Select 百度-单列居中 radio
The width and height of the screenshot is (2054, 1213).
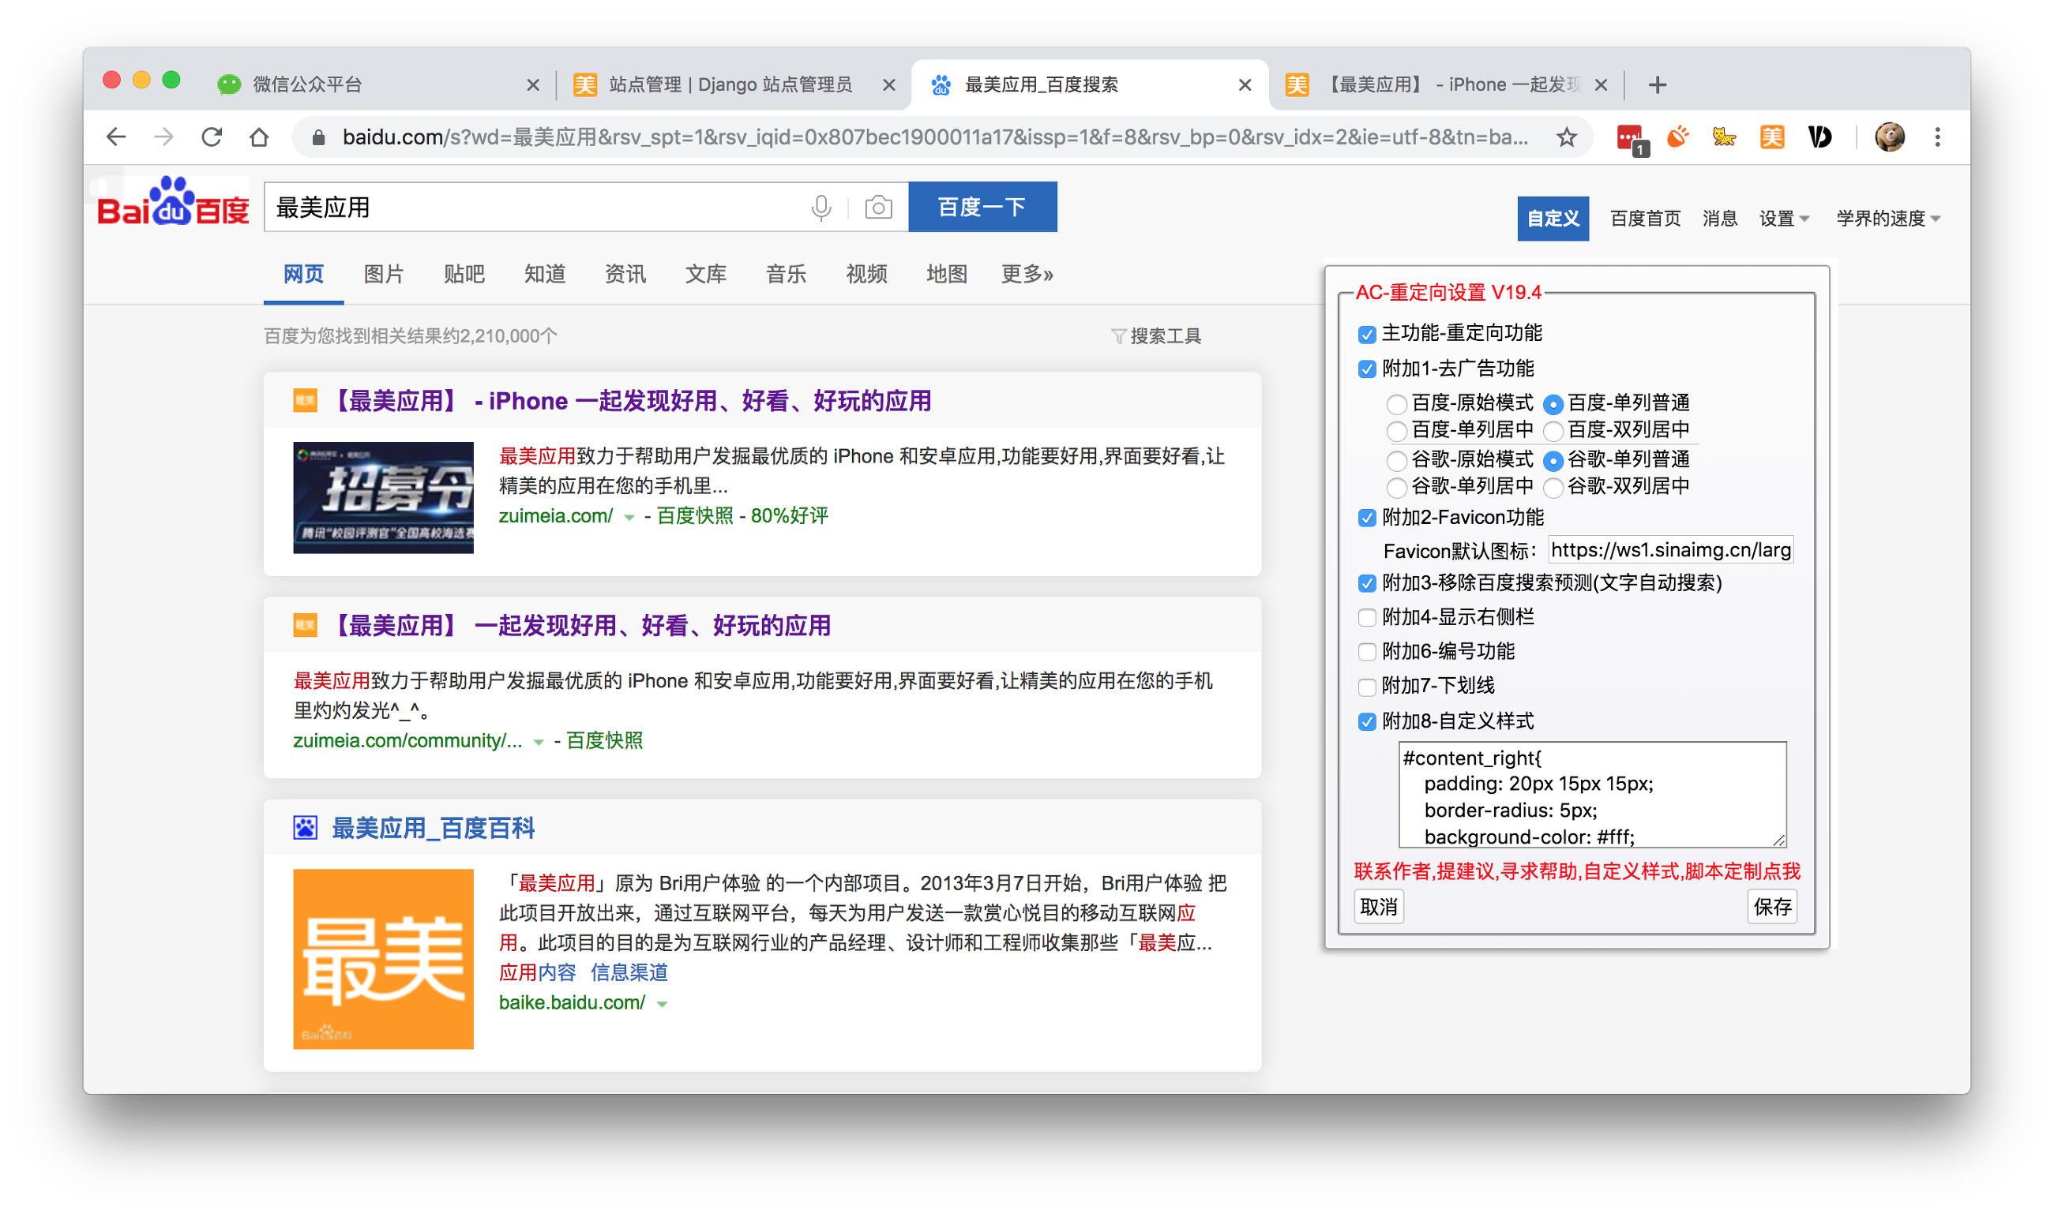[1397, 431]
